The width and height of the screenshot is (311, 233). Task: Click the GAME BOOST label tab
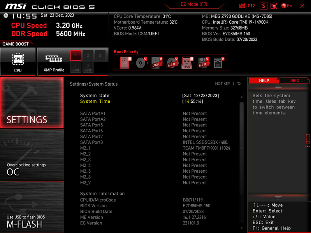coord(16,44)
